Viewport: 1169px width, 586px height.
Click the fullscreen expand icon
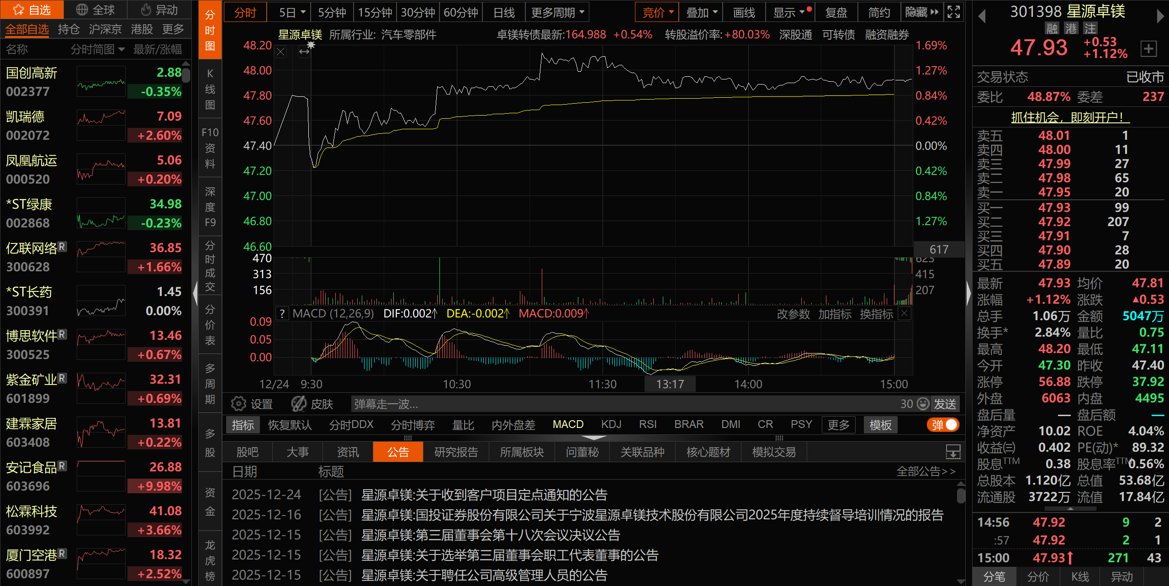click(x=953, y=12)
